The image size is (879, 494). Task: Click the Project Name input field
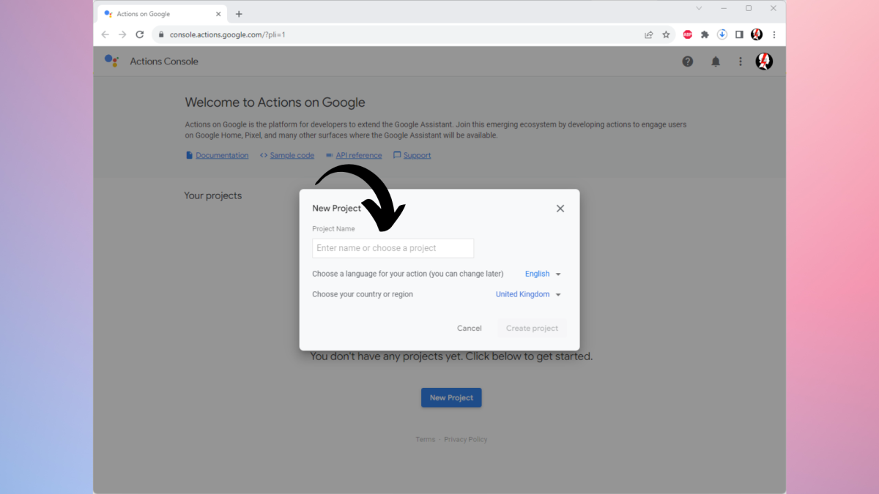pos(393,248)
